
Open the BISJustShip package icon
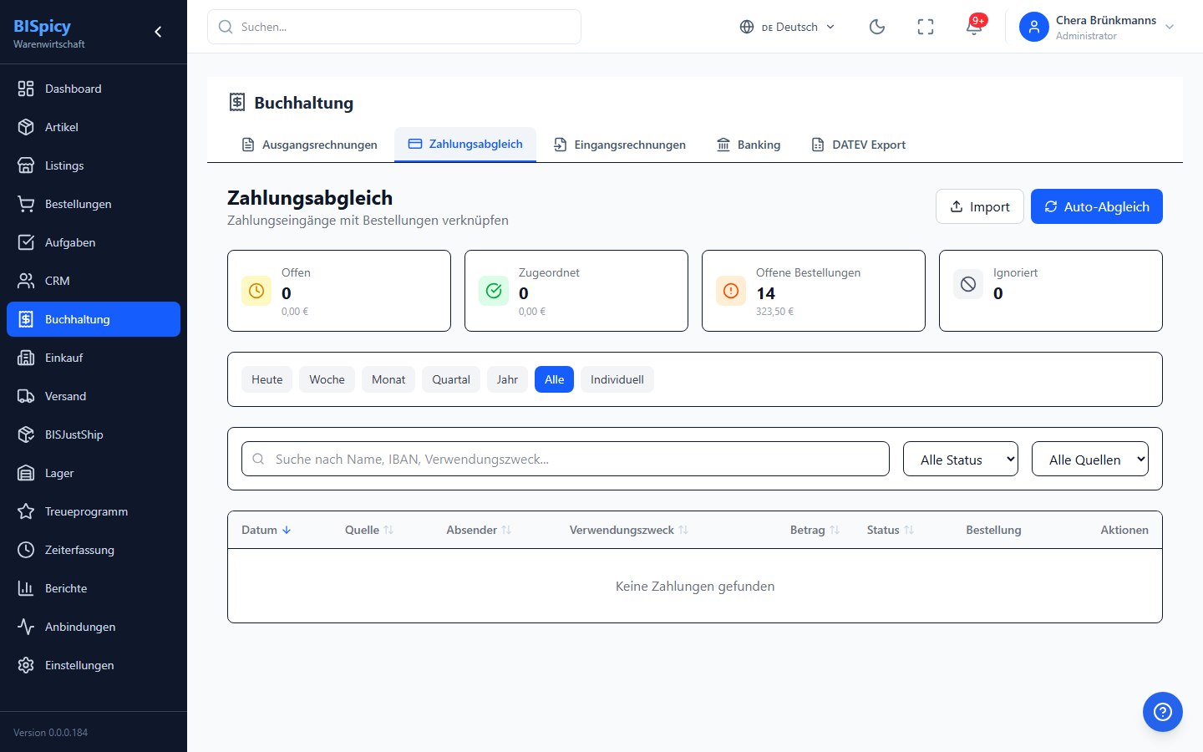(26, 434)
